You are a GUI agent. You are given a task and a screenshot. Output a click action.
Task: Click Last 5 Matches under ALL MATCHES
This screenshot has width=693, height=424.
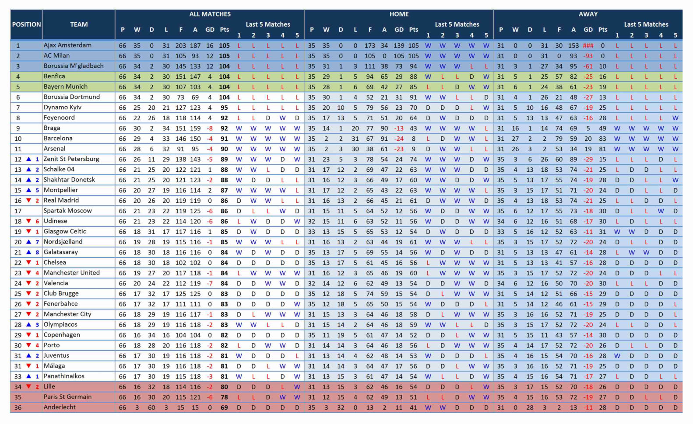268,24
